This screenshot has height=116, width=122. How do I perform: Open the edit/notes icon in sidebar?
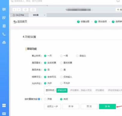4,18
